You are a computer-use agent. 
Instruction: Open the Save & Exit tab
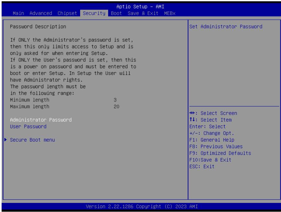143,13
